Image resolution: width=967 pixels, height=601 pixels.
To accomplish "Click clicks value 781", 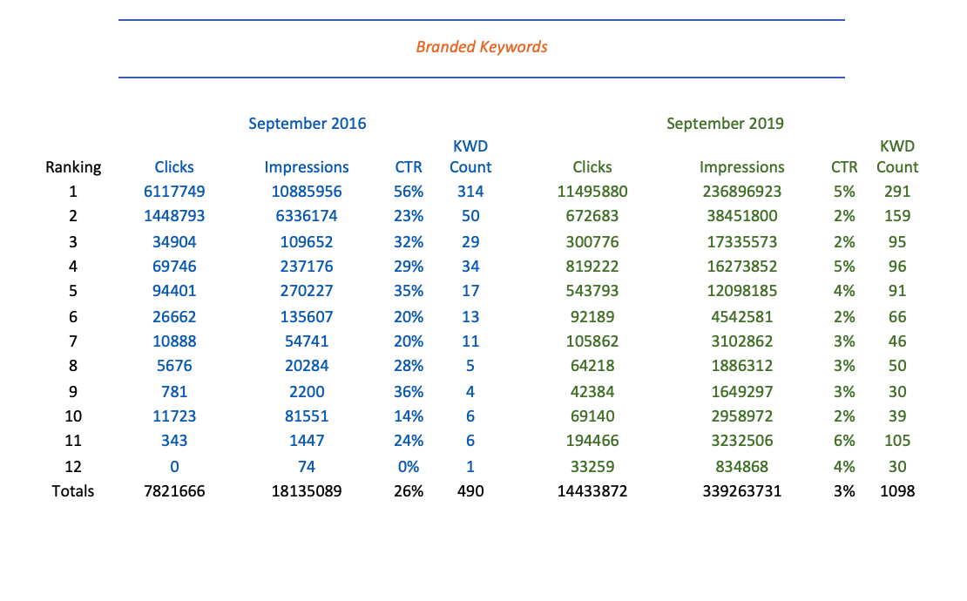I will click(174, 392).
